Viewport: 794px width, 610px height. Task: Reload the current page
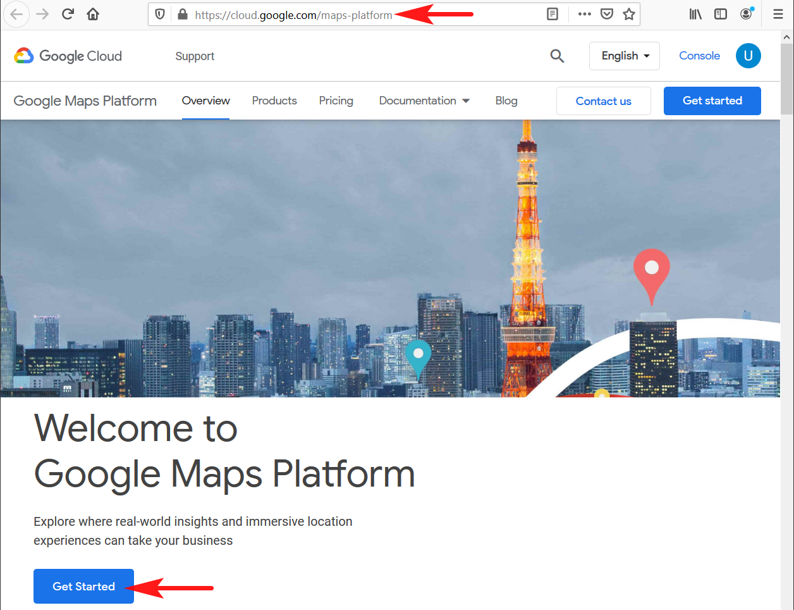click(68, 13)
